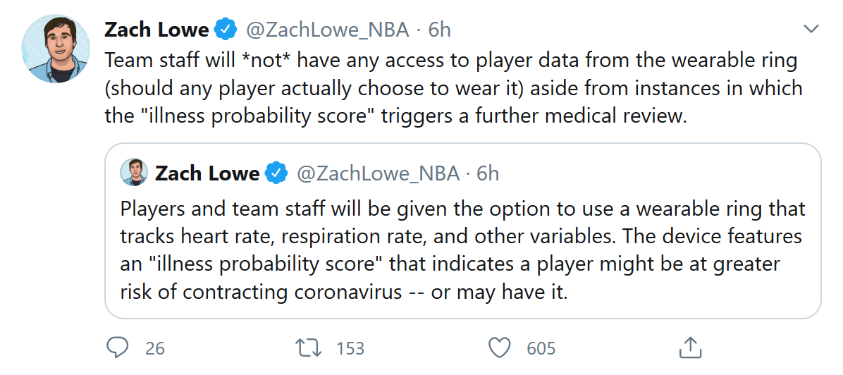Click verified badge in quoted tweet
The image size is (843, 375).
(276, 173)
